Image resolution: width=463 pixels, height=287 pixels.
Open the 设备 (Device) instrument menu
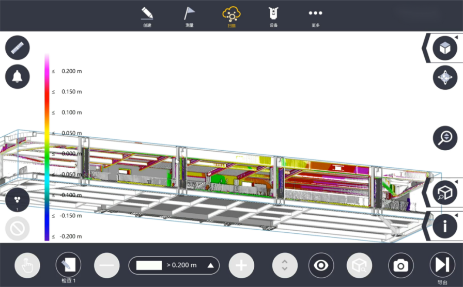point(273,16)
